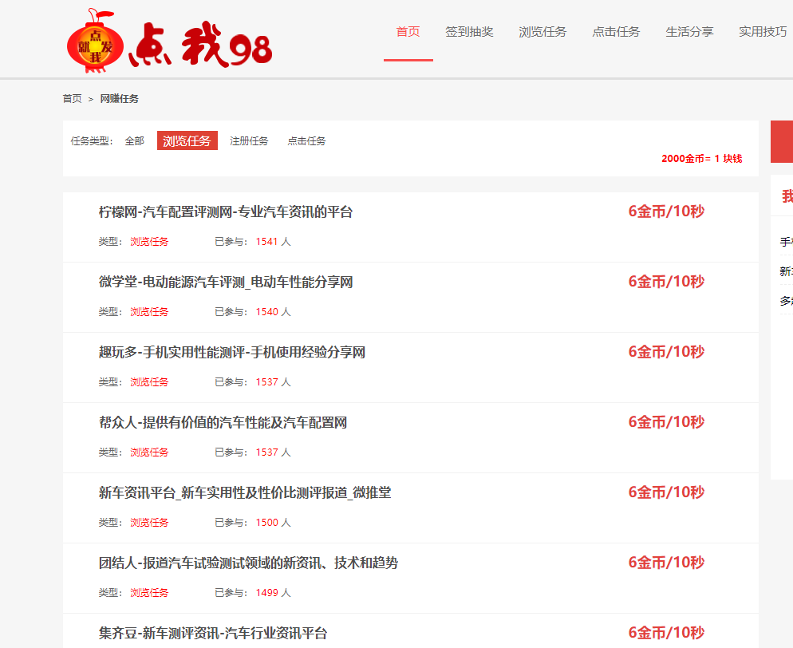This screenshot has height=648, width=793.
Task: Open the 趣玩多 手机实用性能测评 task
Action: (232, 353)
